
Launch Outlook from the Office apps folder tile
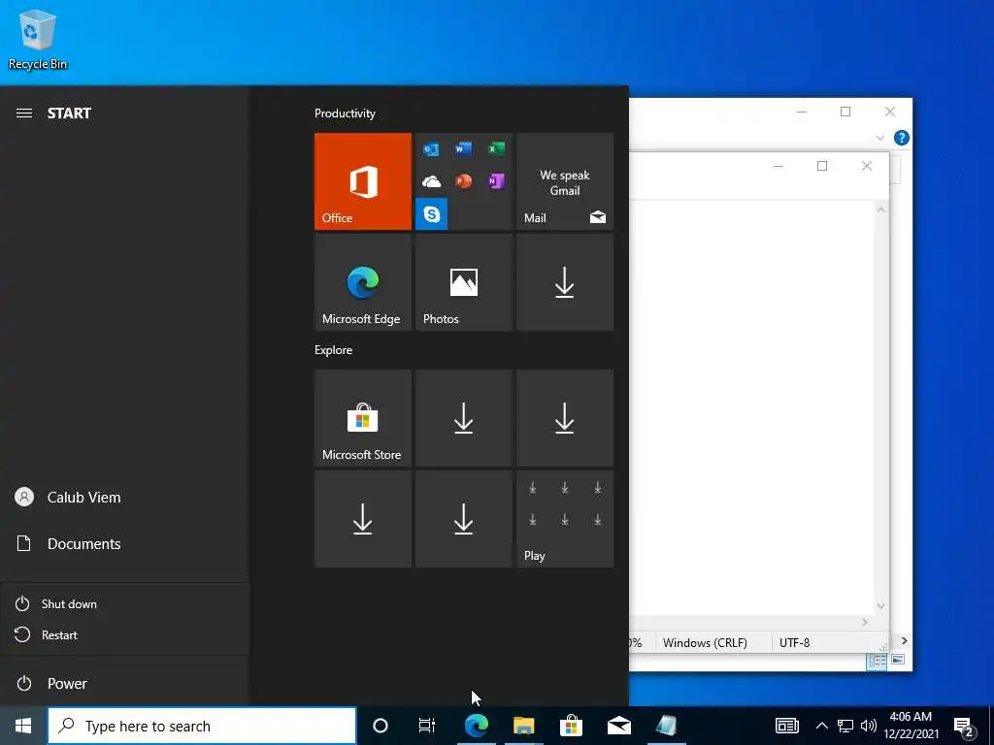tap(431, 149)
